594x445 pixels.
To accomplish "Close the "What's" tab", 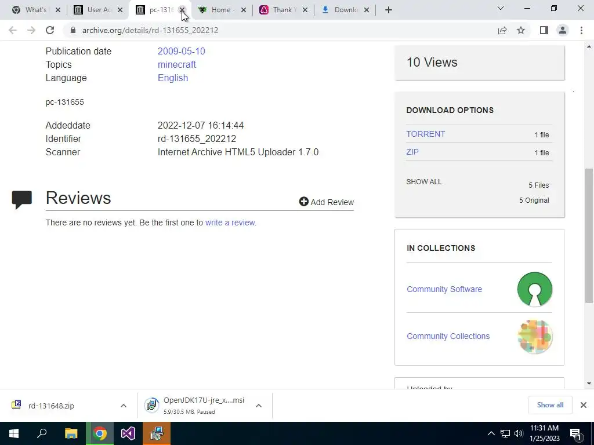I will pos(58,10).
